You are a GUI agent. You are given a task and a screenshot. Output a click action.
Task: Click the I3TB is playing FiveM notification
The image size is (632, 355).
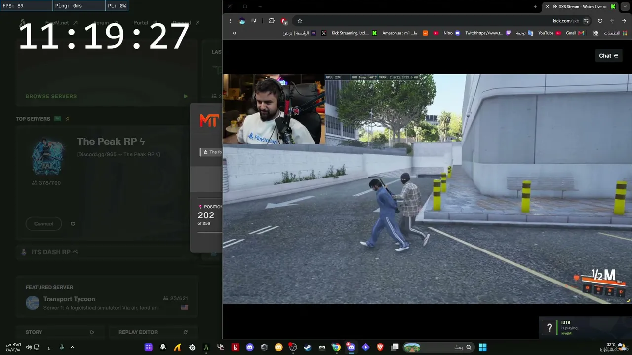click(x=585, y=328)
